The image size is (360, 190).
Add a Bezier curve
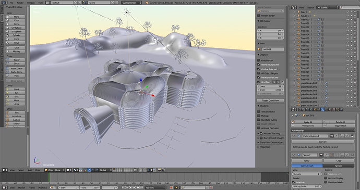[x=15, y=60]
